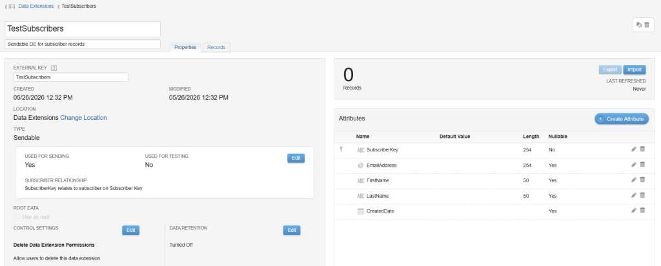Click the Turned Off data retention status
661x266 pixels.
(x=181, y=245)
